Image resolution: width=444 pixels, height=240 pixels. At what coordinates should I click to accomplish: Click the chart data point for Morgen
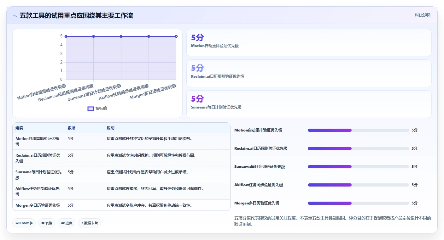[176, 36]
